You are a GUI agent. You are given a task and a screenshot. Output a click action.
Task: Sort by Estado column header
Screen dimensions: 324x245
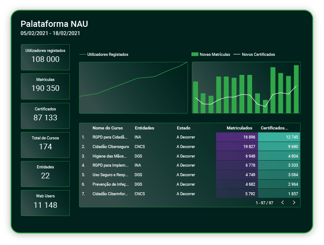184,128
